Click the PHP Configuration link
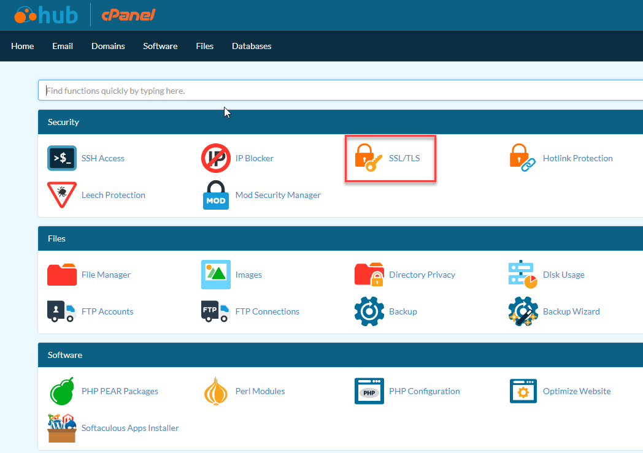Viewport: 643px width, 453px height. [424, 391]
